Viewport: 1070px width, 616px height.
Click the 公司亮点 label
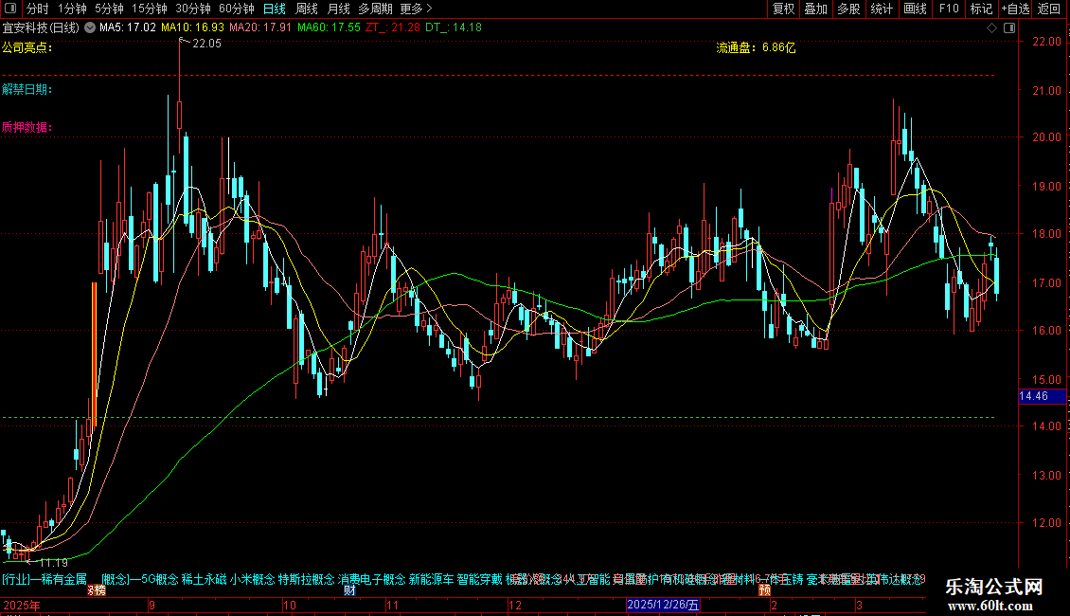27,47
